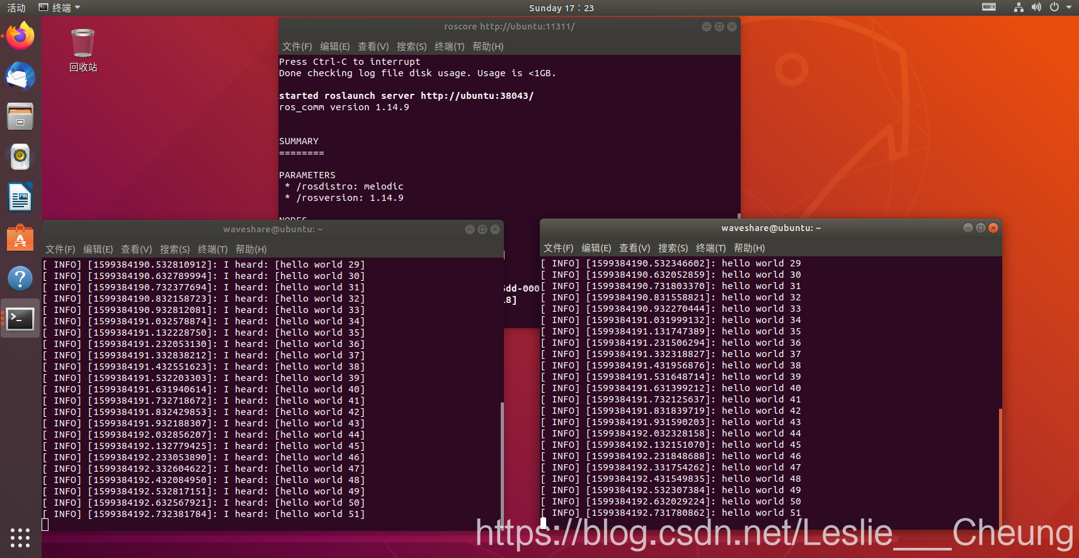Viewport: 1079px width, 558px height.
Task: Maximize the roscore terminal window
Action: click(719, 26)
